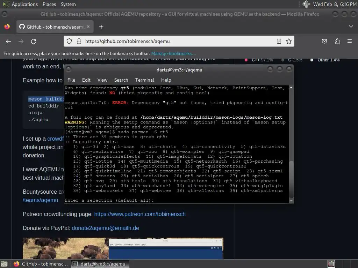Bookmark this page with star icon
Screen dimensions: 358x268
288,41
